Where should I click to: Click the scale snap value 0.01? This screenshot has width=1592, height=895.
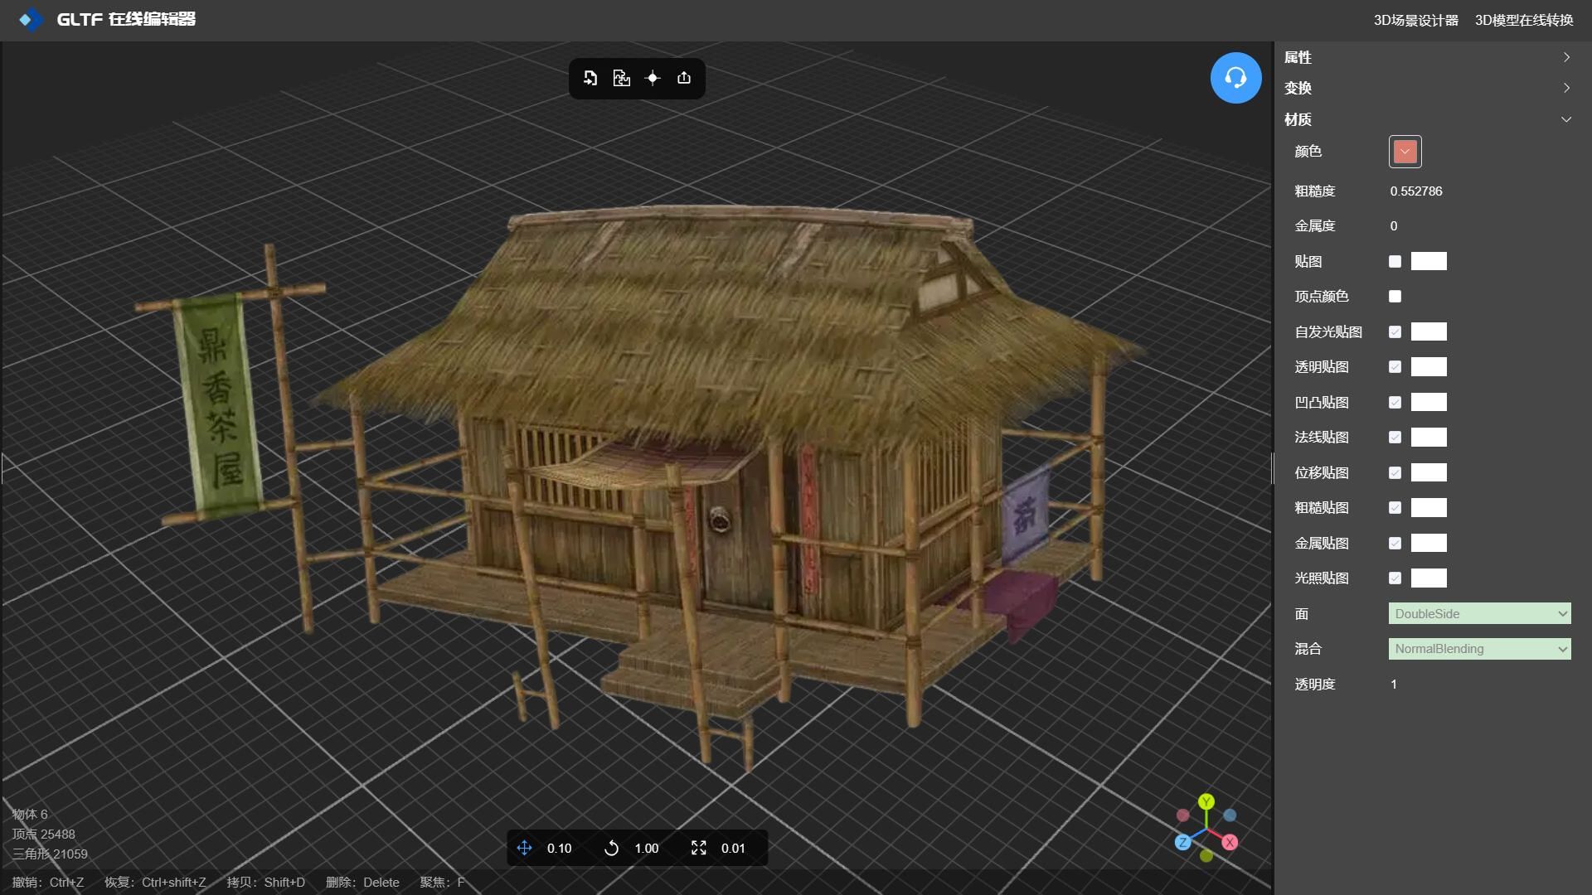[733, 848]
